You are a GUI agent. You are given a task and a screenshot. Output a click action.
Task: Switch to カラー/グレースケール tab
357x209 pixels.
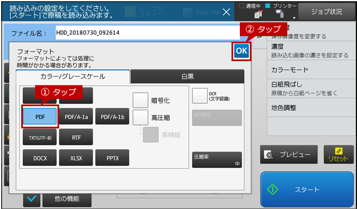[73, 77]
